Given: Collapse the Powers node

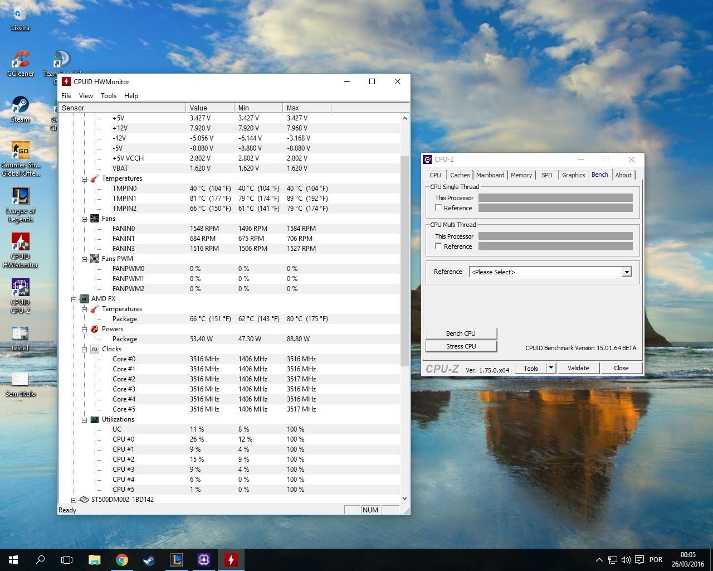Looking at the screenshot, I should [x=85, y=330].
